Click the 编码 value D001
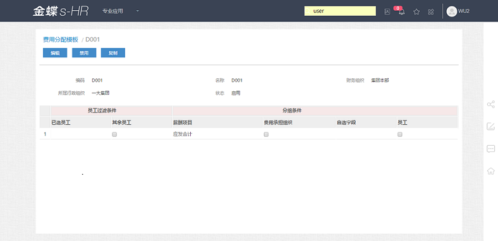Viewport: 498px width, 241px height. [x=97, y=81]
